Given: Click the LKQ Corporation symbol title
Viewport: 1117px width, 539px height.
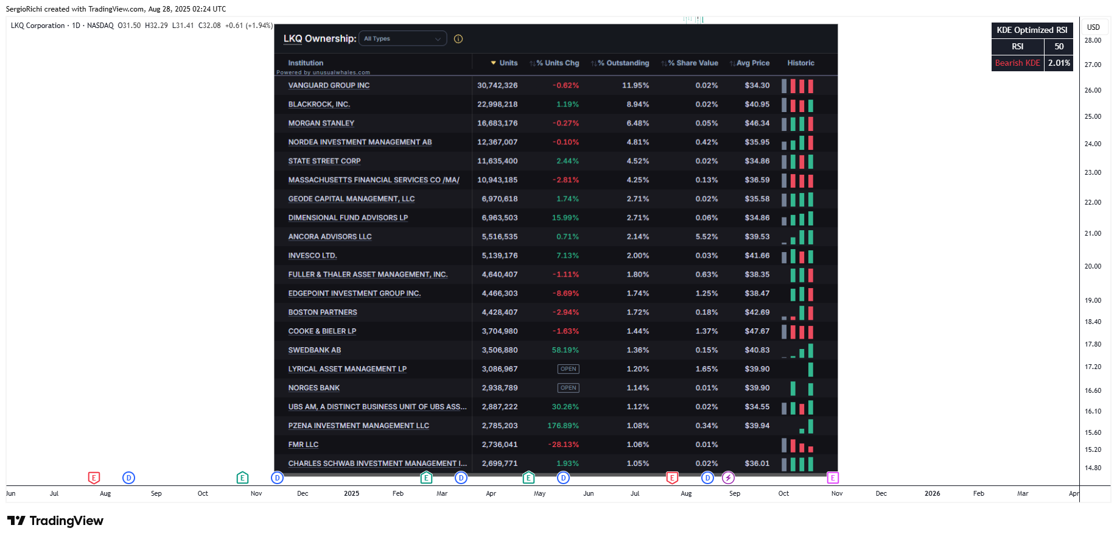Looking at the screenshot, I should tap(38, 26).
